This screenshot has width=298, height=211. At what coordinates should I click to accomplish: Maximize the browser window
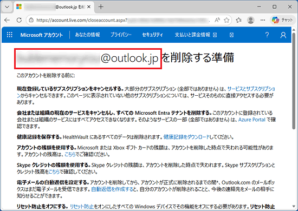[x=275, y=7]
